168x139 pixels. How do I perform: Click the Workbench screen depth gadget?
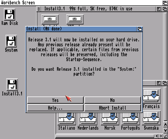165,3
